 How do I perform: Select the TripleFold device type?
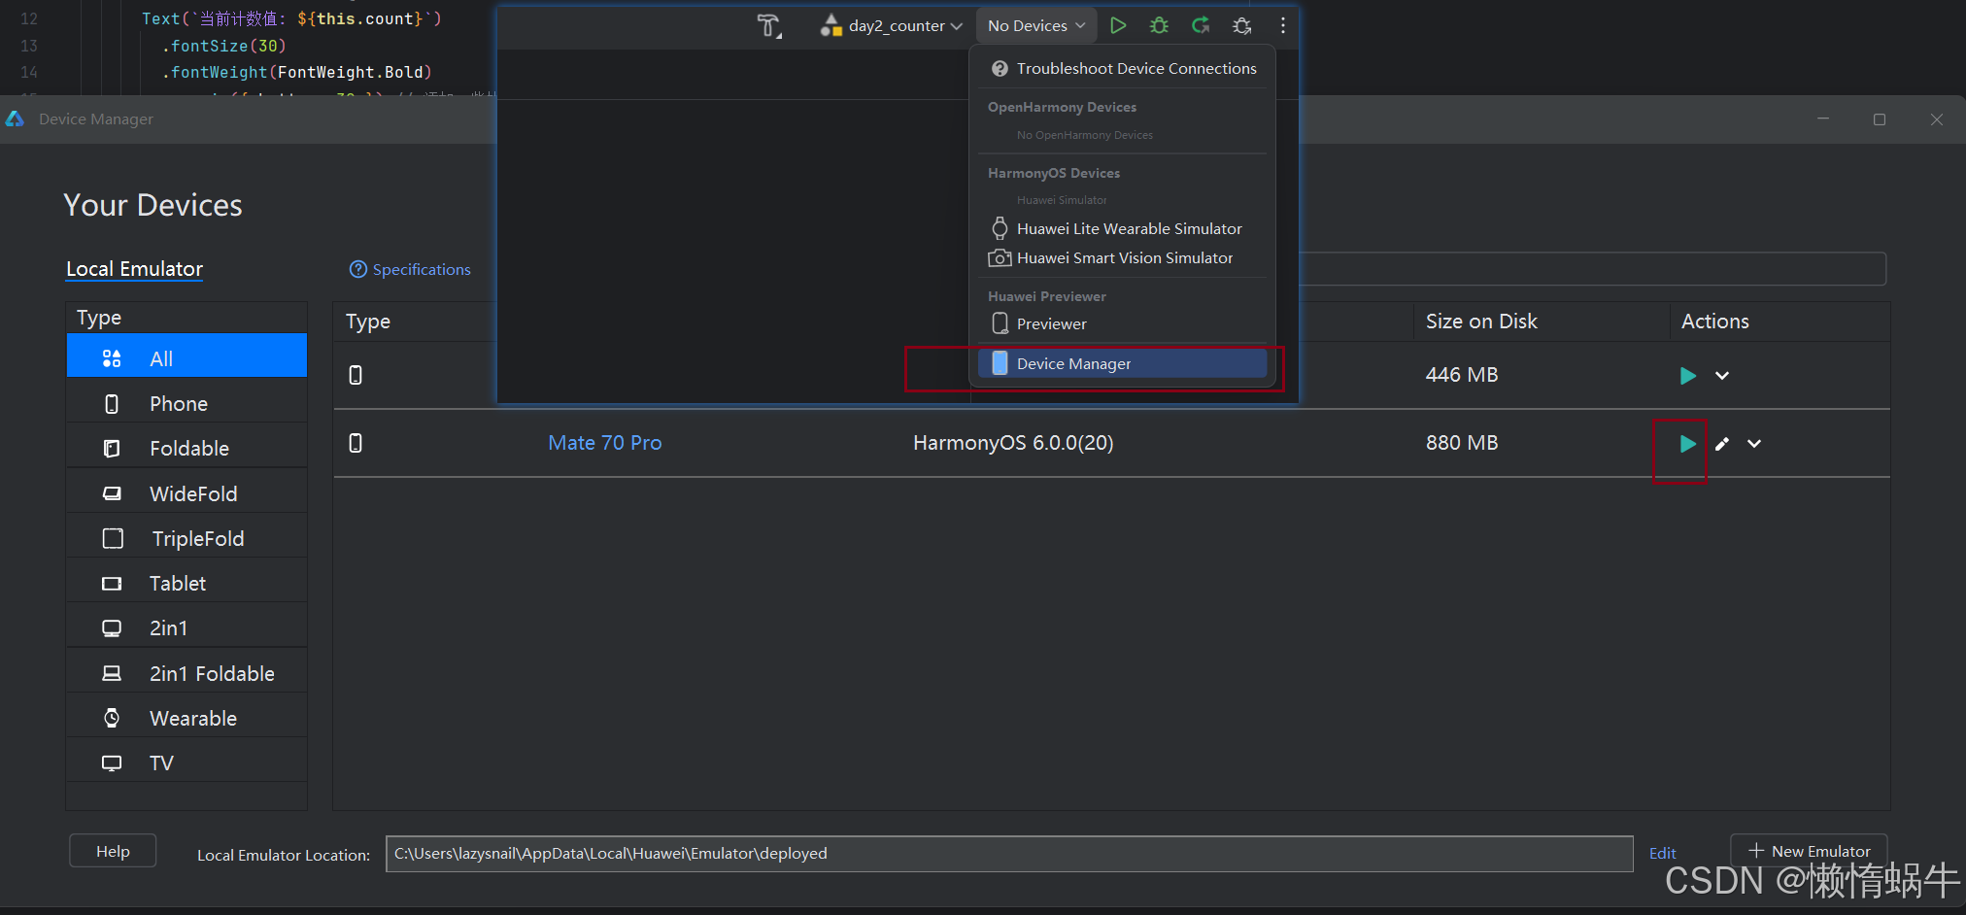tap(186, 538)
